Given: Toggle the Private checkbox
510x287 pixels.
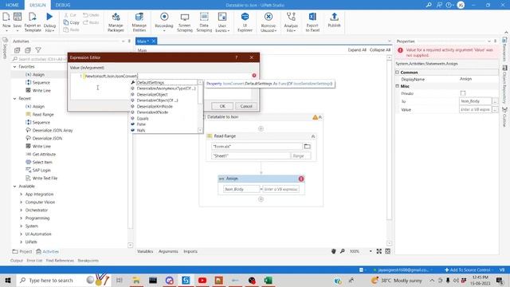Looking at the screenshot, I should coord(463,93).
